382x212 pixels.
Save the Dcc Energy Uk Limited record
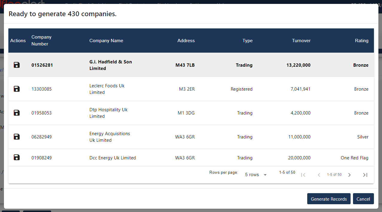(x=17, y=158)
